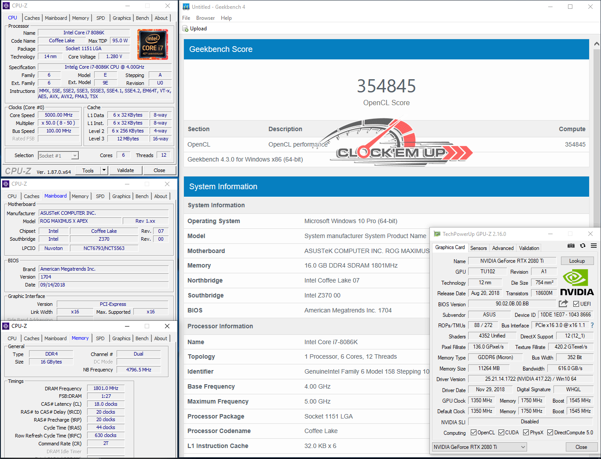Open the Browser menu in Geekbench
Image resolution: width=601 pixels, height=459 pixels.
click(205, 18)
